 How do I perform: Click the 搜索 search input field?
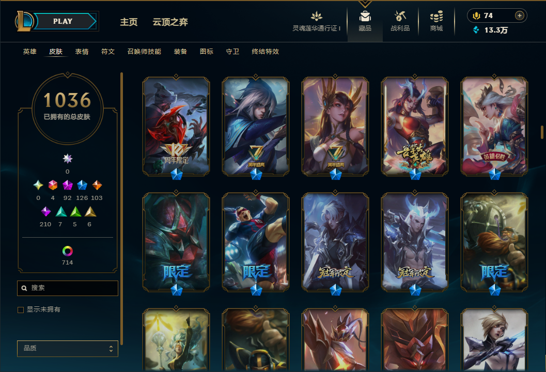point(68,288)
